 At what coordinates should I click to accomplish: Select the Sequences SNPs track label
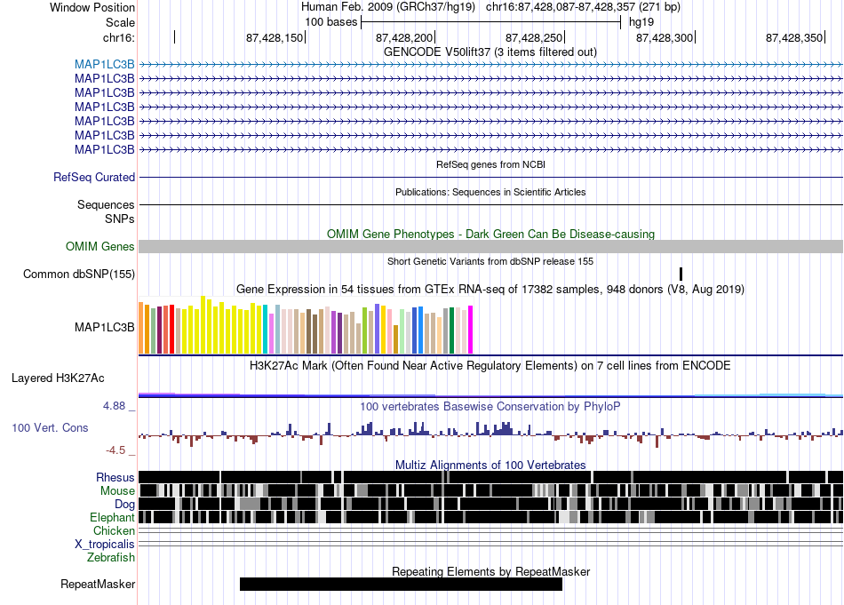[x=106, y=211]
